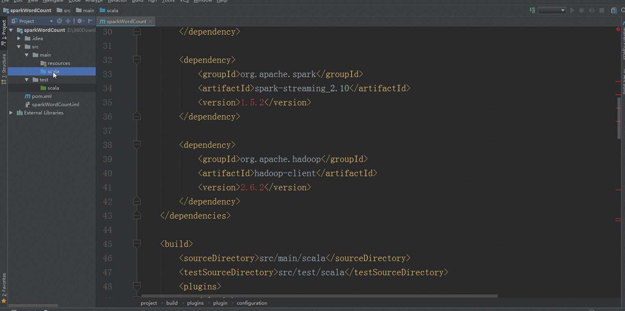
Task: Click the 'configuration' XML breadcrumb
Action: (252, 303)
